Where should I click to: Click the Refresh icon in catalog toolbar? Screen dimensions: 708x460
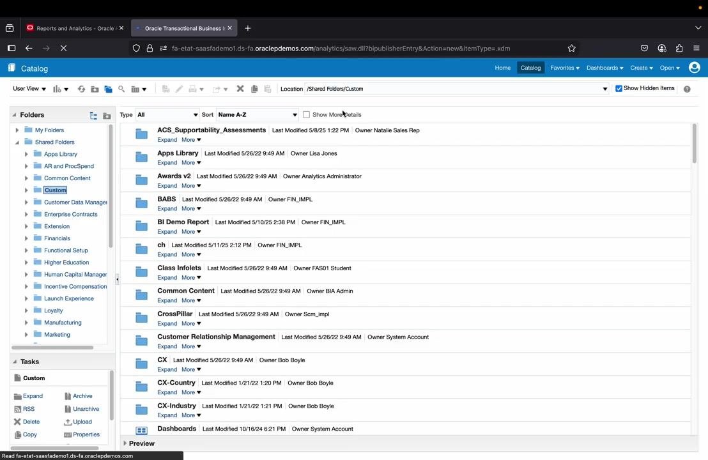click(x=81, y=89)
